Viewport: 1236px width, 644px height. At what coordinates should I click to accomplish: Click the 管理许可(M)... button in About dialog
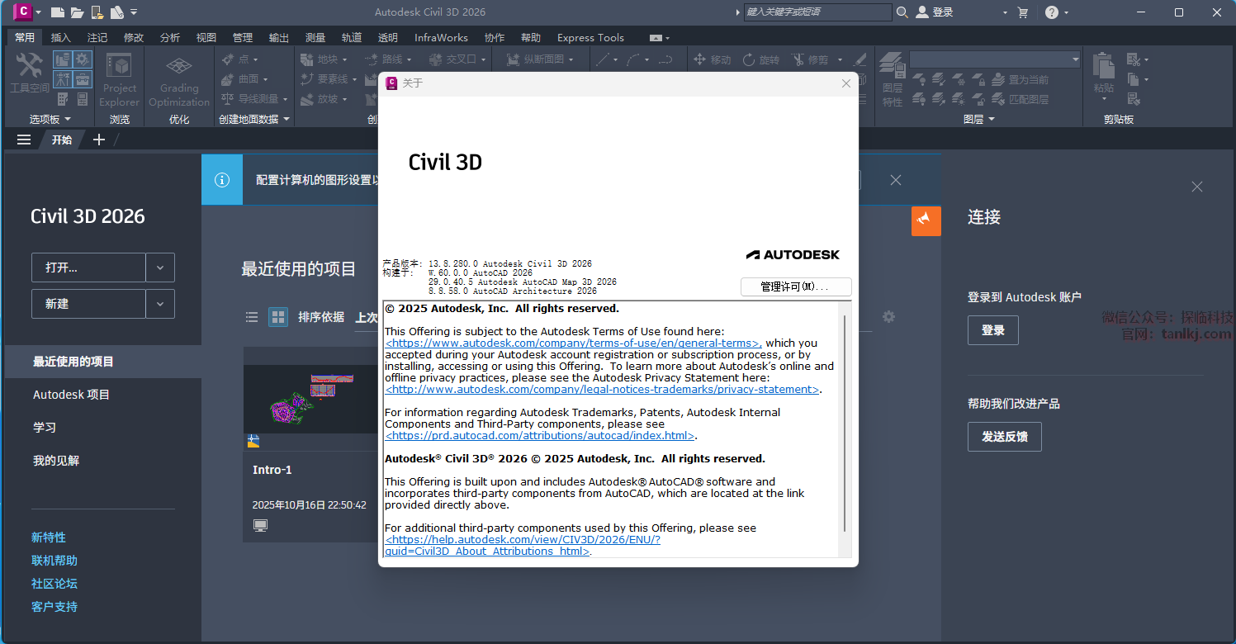[x=796, y=286]
